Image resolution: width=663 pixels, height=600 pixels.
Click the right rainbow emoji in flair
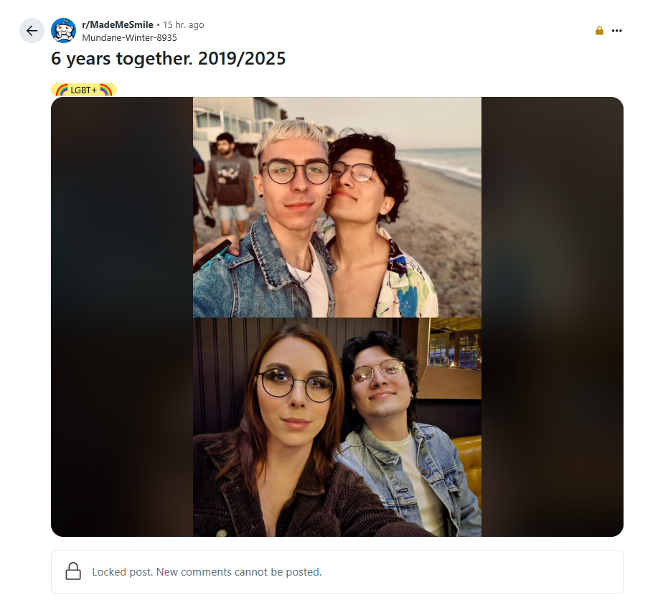tap(105, 90)
